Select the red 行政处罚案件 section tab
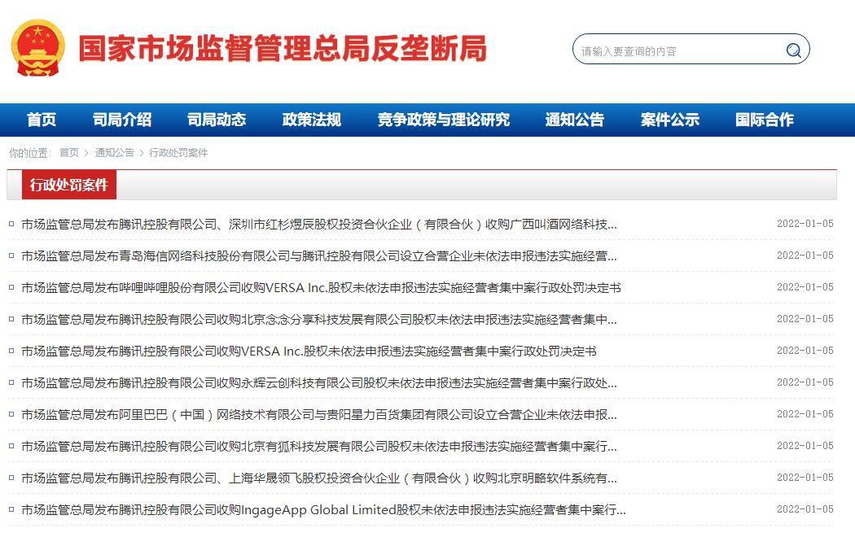The image size is (855, 537). point(68,185)
